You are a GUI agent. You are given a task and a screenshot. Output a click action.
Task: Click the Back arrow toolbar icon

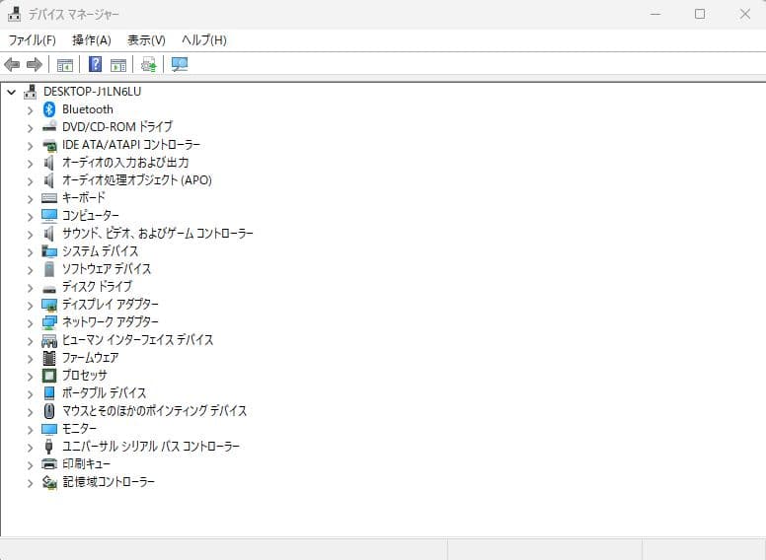point(12,64)
